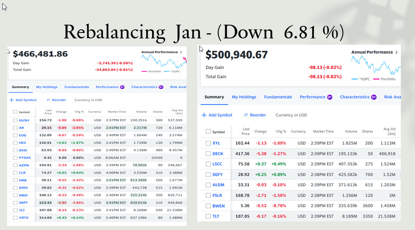The height and width of the screenshot is (230, 415).
Task: Click right portfolio annual performance chart
Action: coord(376,65)
